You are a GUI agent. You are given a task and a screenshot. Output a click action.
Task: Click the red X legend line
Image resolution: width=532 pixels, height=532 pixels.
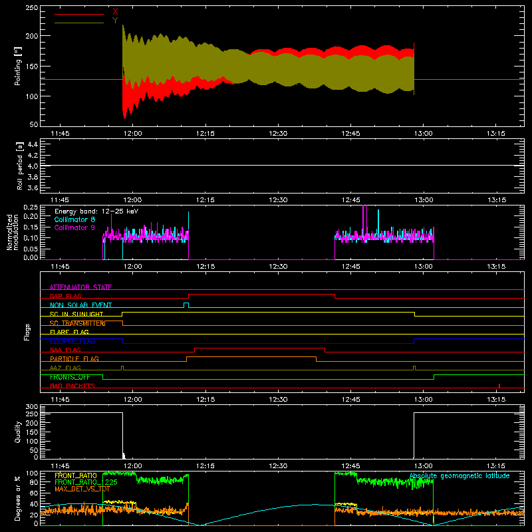coord(79,14)
